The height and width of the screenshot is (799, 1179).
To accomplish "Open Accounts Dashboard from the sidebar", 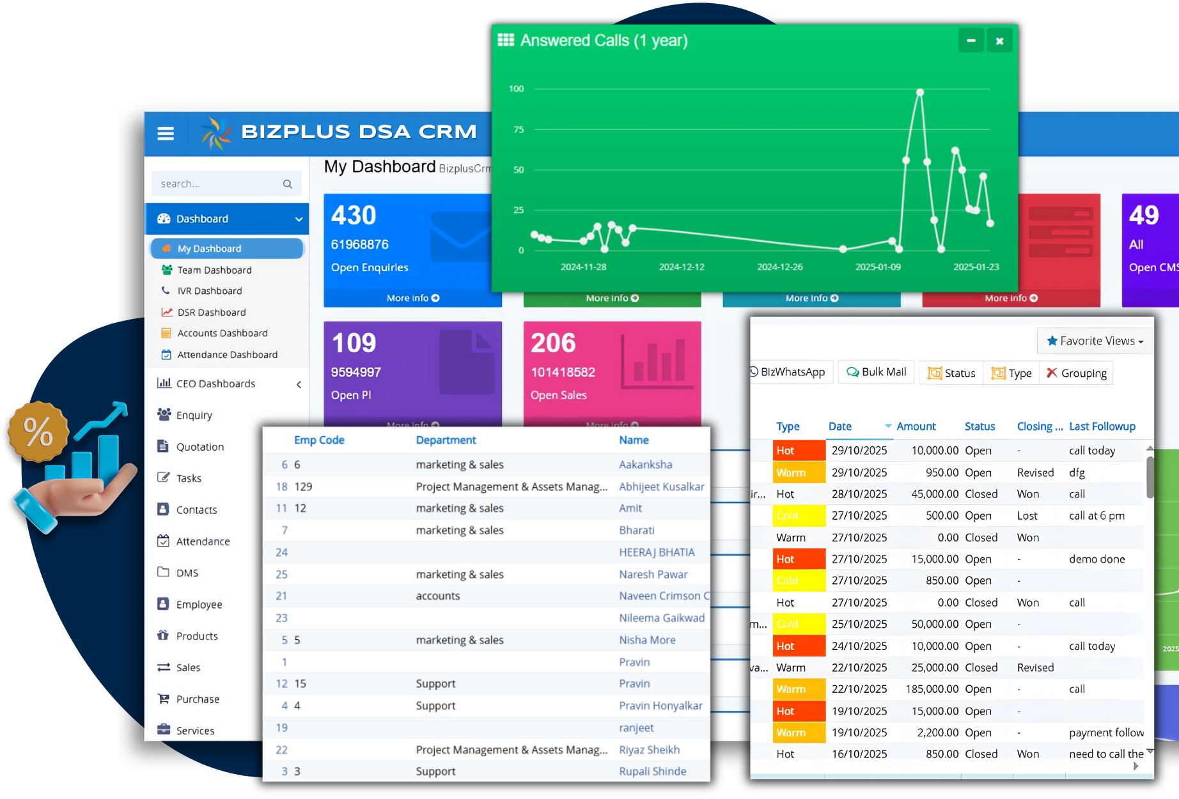I will click(222, 333).
